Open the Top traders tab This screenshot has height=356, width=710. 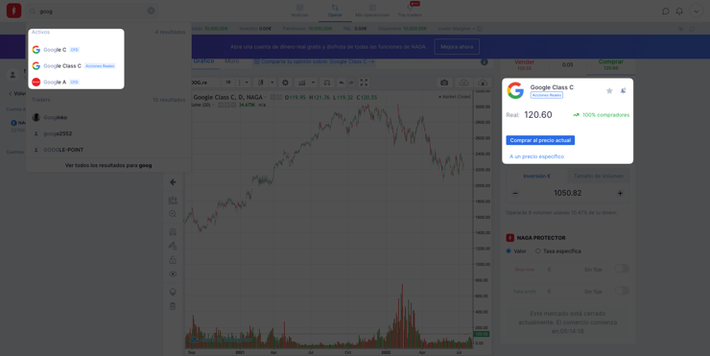click(x=410, y=11)
